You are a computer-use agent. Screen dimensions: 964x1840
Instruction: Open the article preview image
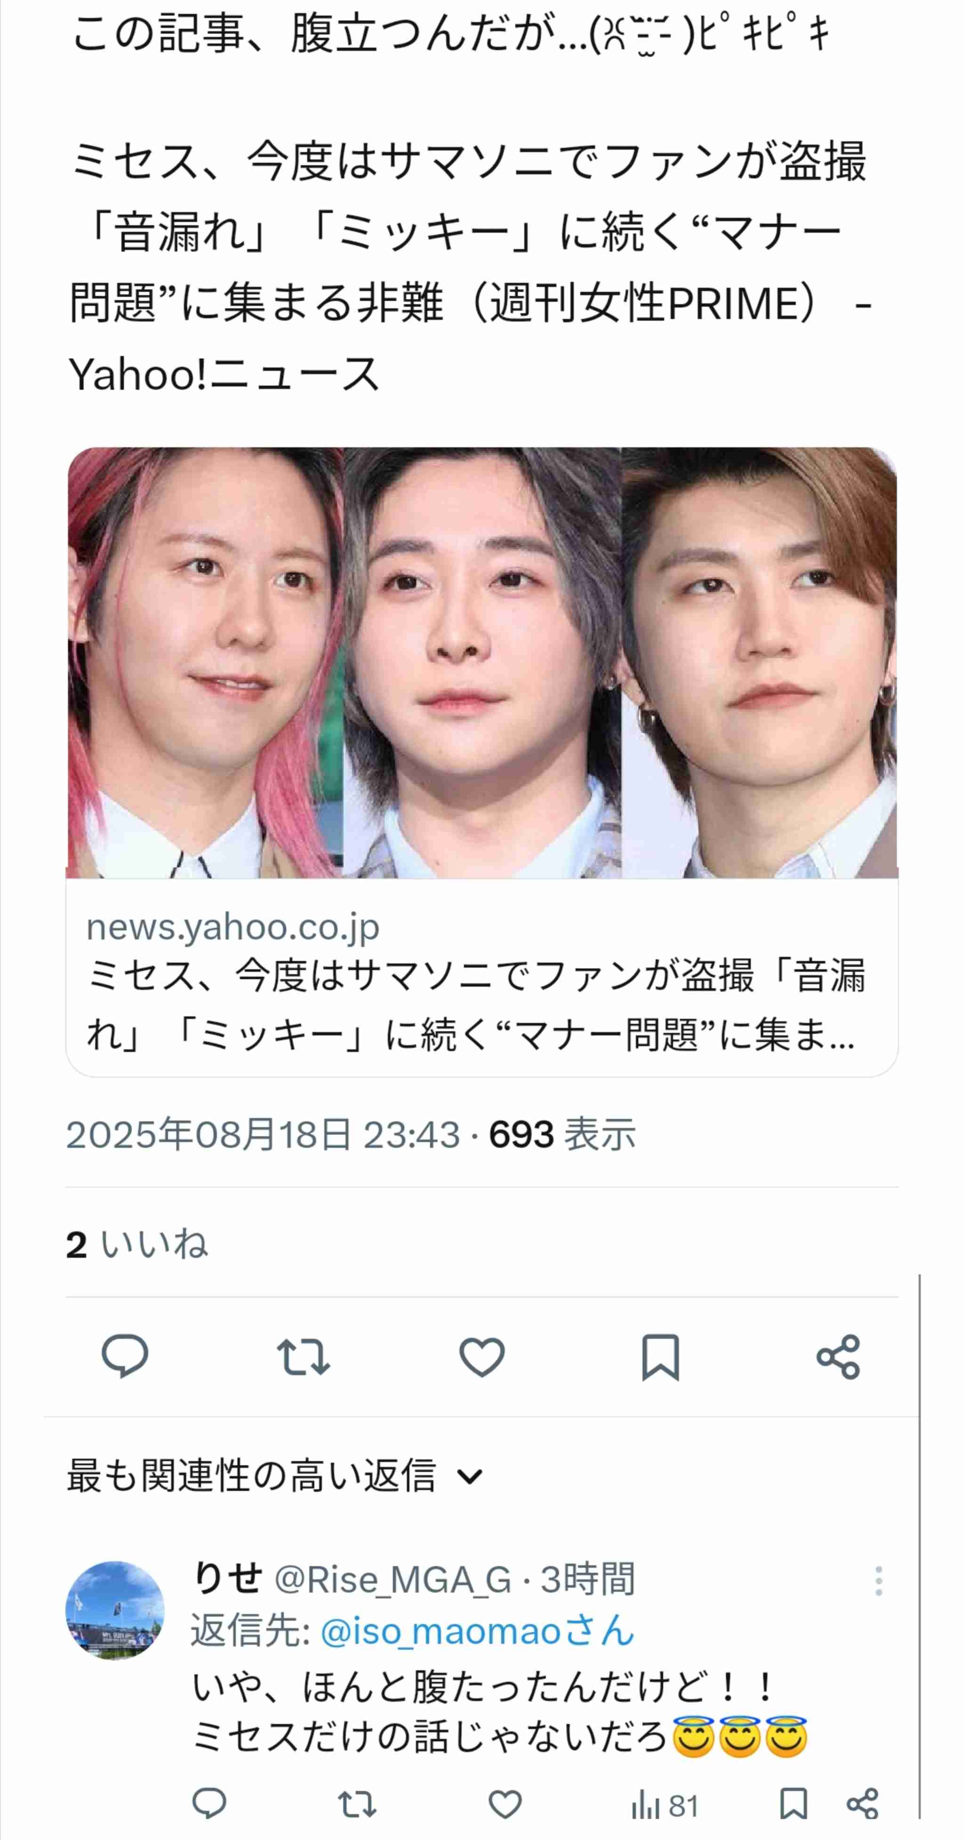tap(482, 663)
